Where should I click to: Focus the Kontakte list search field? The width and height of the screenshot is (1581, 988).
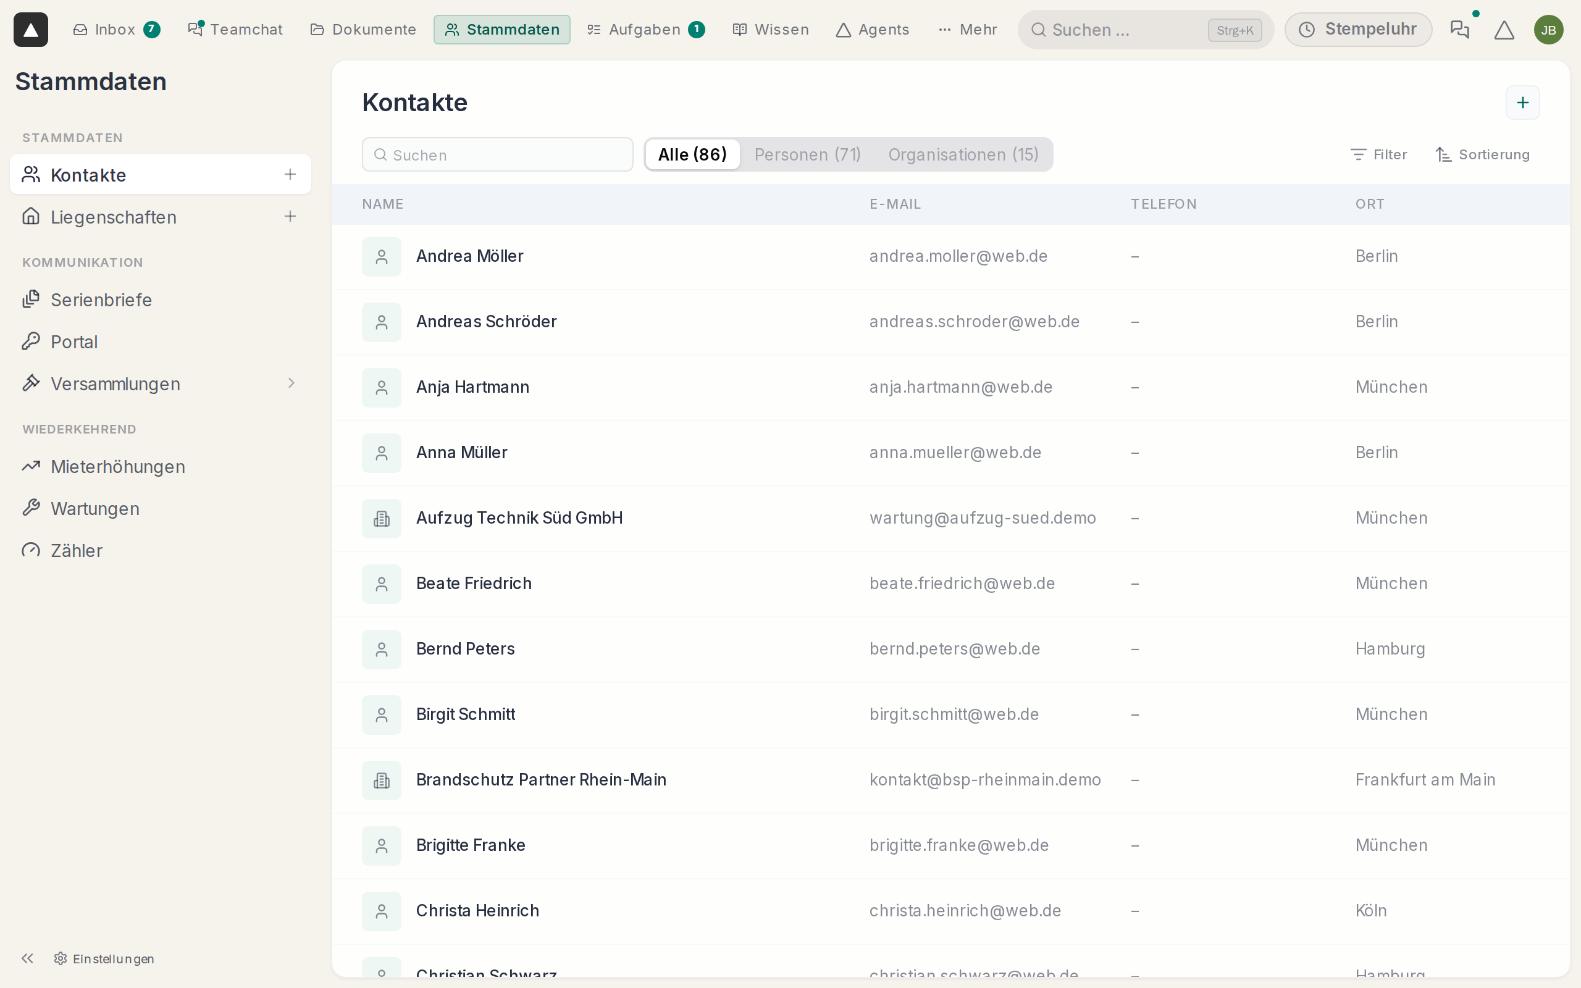[x=497, y=155]
